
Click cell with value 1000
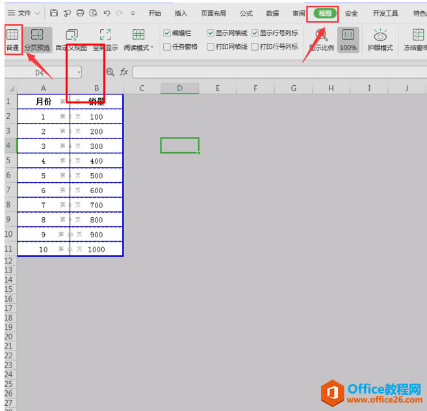click(96, 249)
